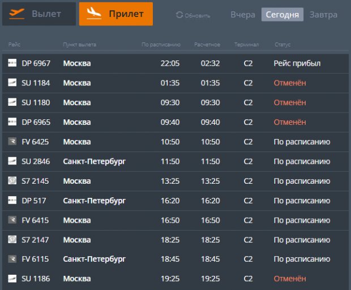Click the airline logo for DP 6967
This screenshot has height=290, width=351.
(12, 63)
